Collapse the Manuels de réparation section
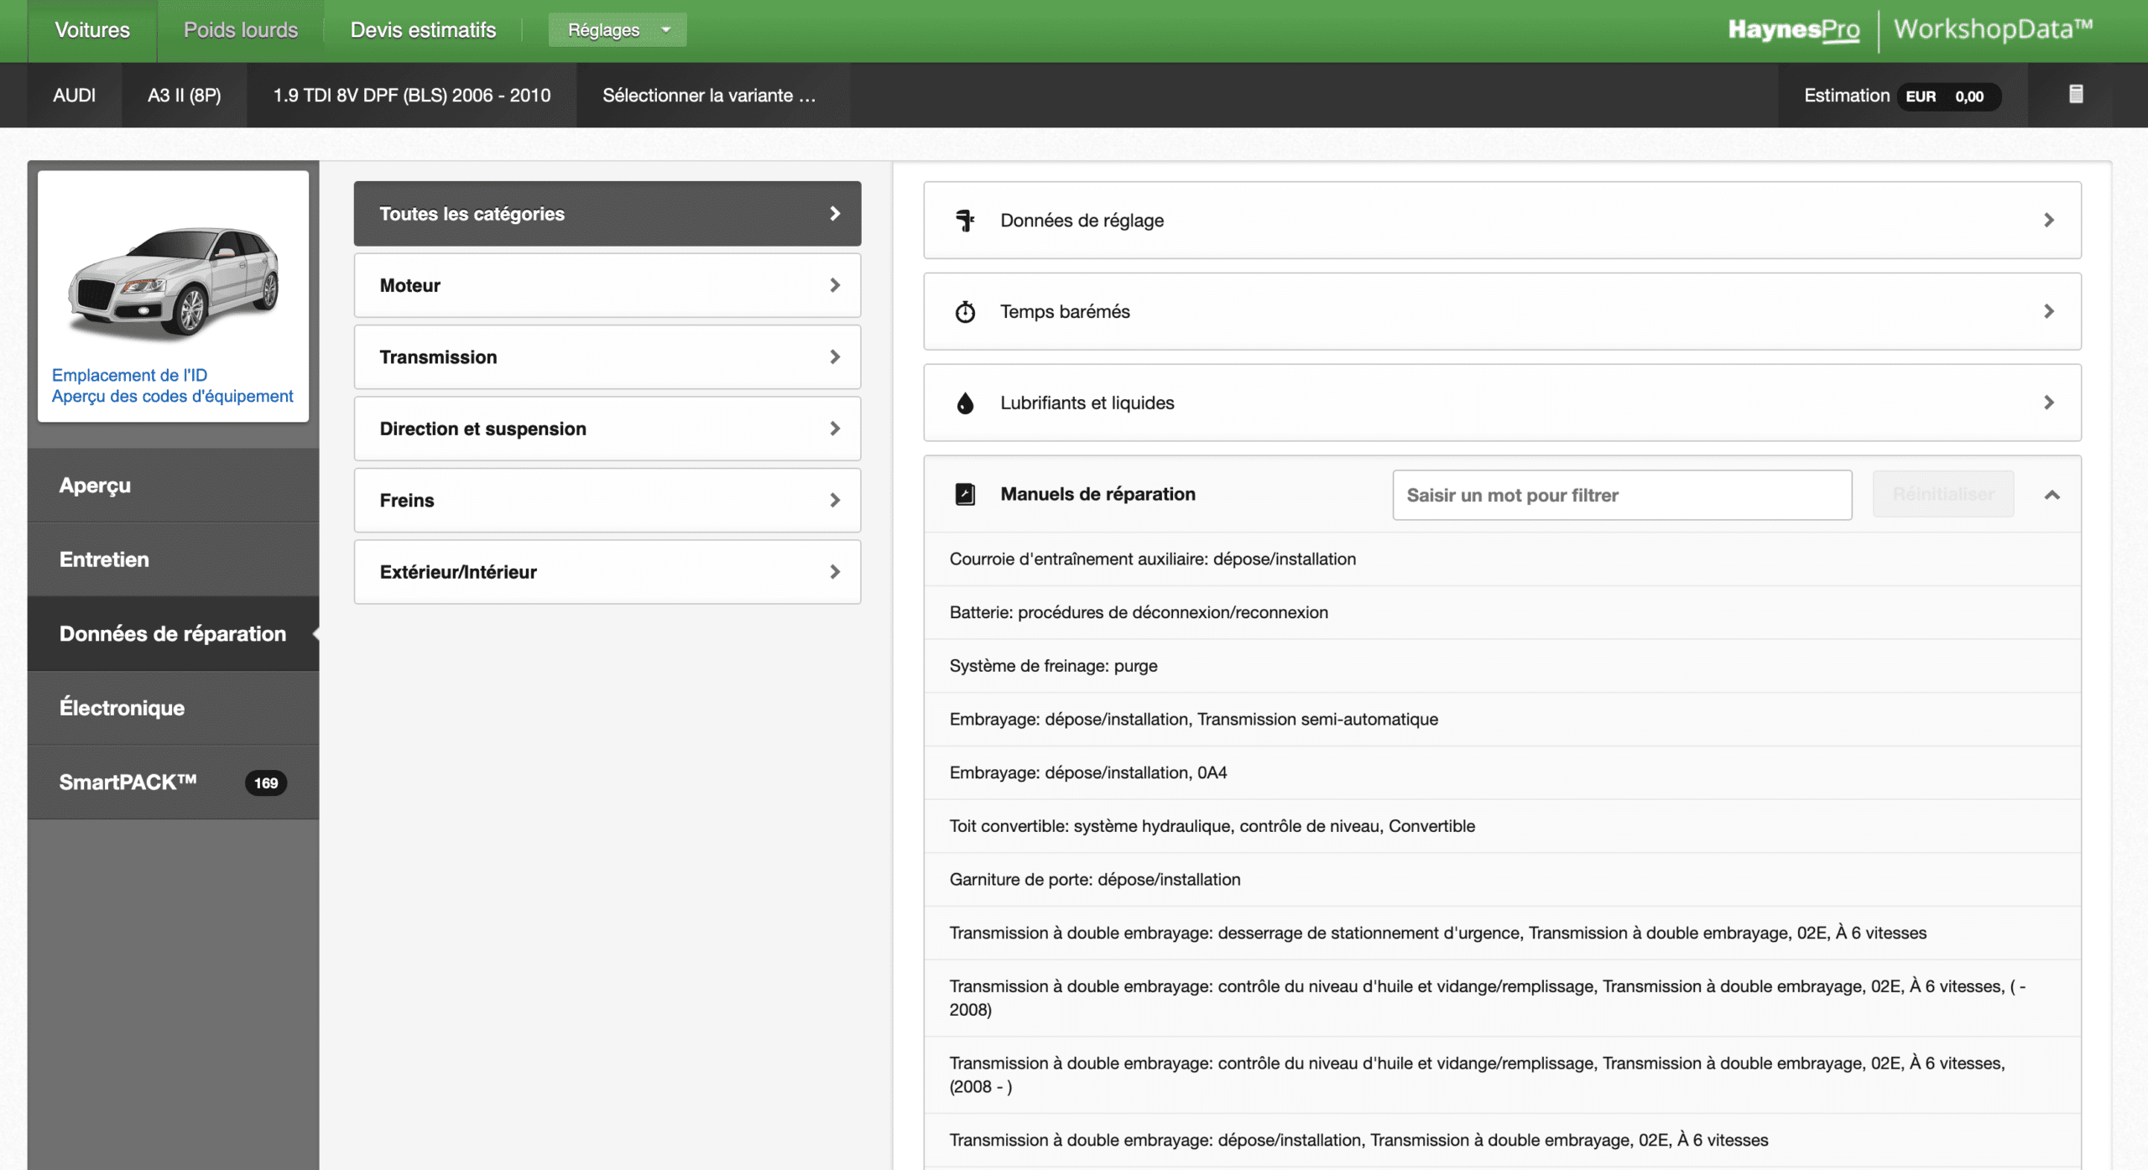 2052,495
